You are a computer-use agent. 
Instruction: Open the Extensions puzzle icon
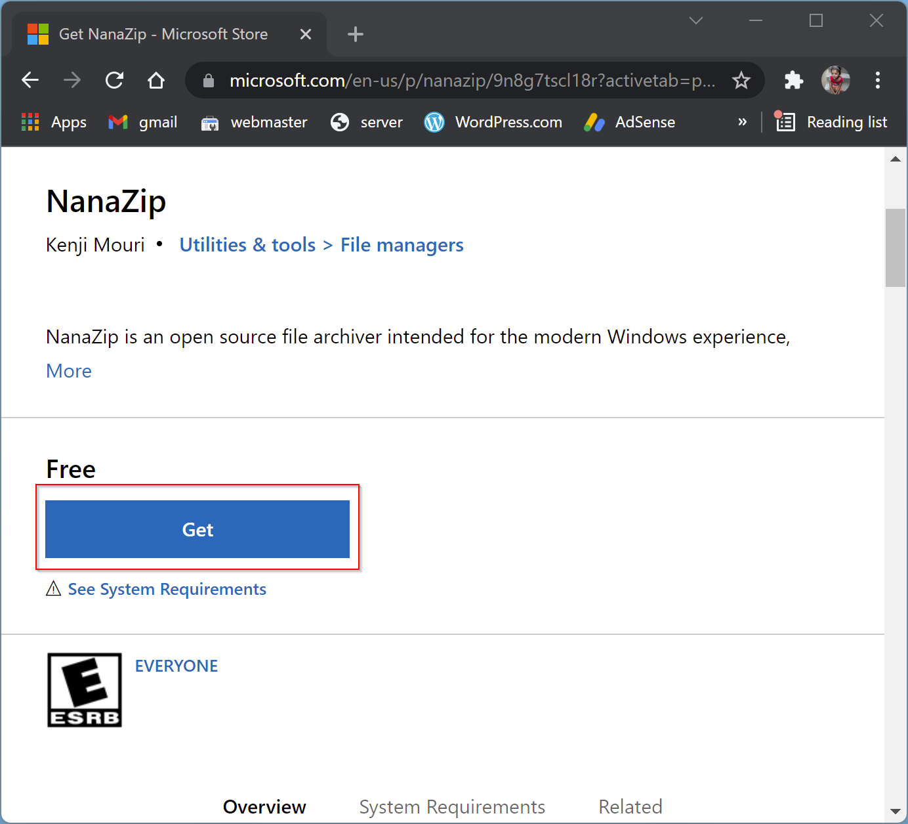794,80
